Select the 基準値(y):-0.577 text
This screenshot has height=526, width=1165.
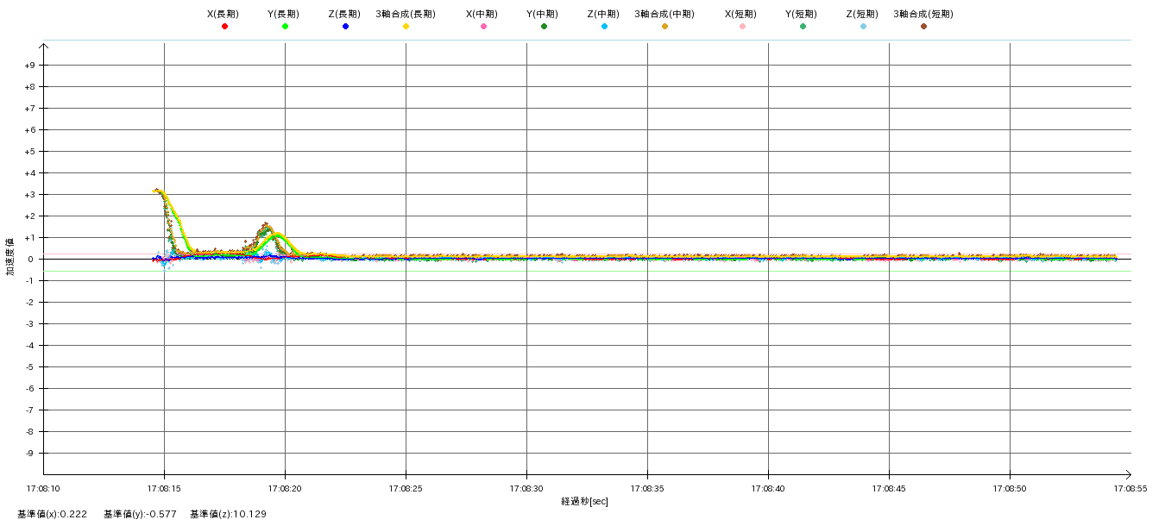pos(140,514)
